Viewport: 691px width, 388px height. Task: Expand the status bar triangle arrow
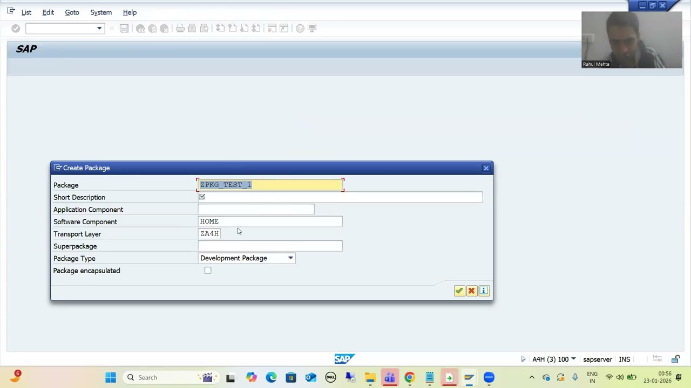click(523, 359)
